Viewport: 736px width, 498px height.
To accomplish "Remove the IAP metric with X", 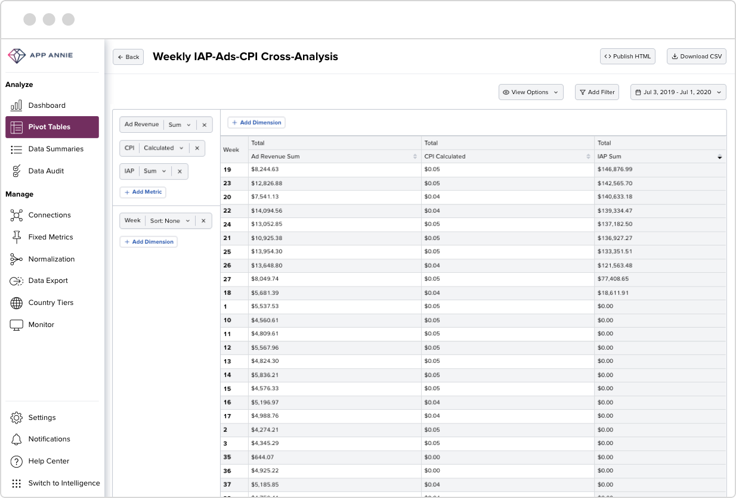I will tap(180, 172).
